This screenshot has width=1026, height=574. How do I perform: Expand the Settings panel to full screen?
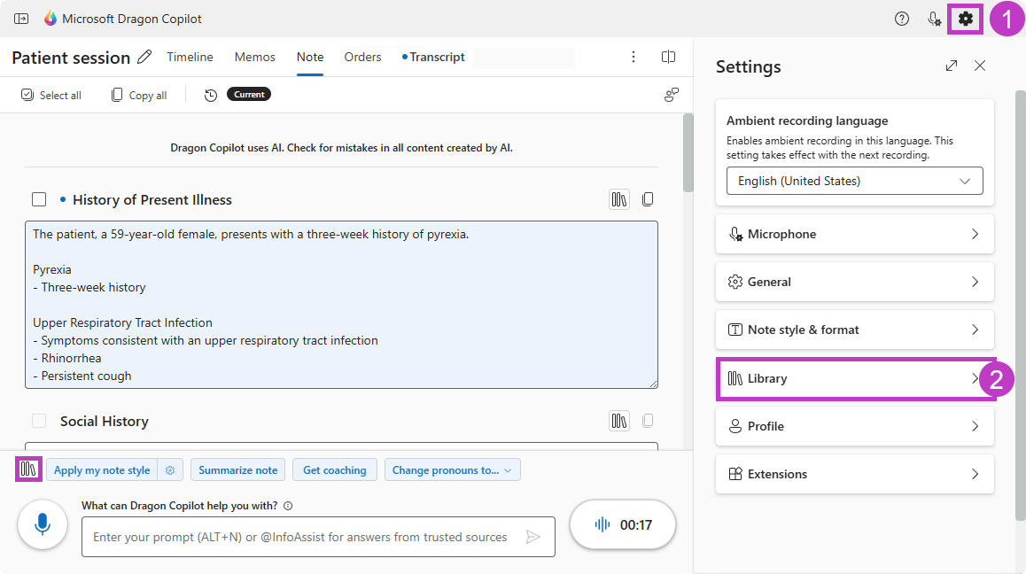click(x=951, y=66)
